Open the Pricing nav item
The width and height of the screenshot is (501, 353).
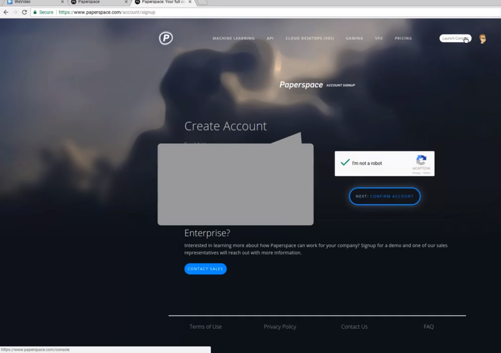(x=403, y=38)
